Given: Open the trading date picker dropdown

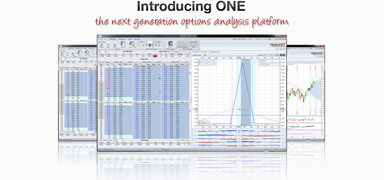Looking at the screenshot, I should (154, 42).
